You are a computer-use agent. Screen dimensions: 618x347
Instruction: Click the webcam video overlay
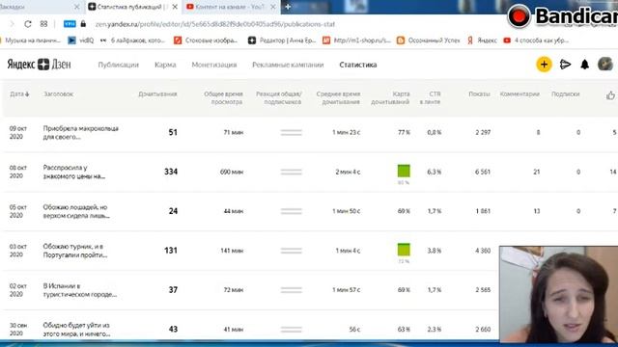coord(558,294)
